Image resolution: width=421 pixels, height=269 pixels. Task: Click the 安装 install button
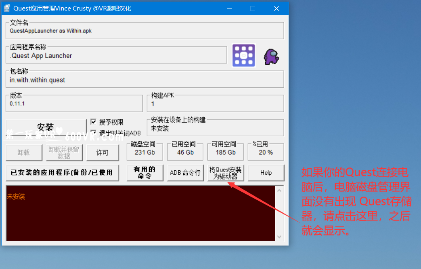click(46, 127)
